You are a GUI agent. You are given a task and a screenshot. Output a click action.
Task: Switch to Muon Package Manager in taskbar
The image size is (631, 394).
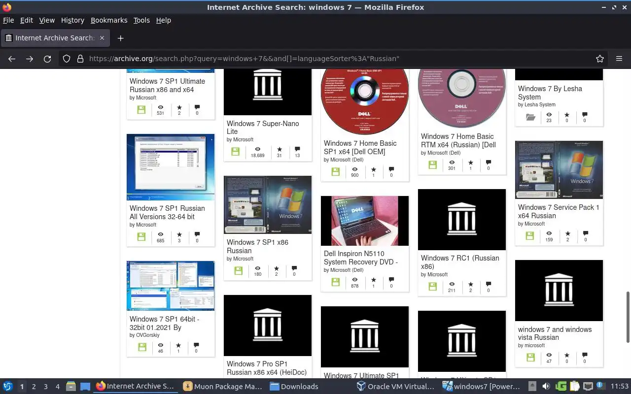223,387
